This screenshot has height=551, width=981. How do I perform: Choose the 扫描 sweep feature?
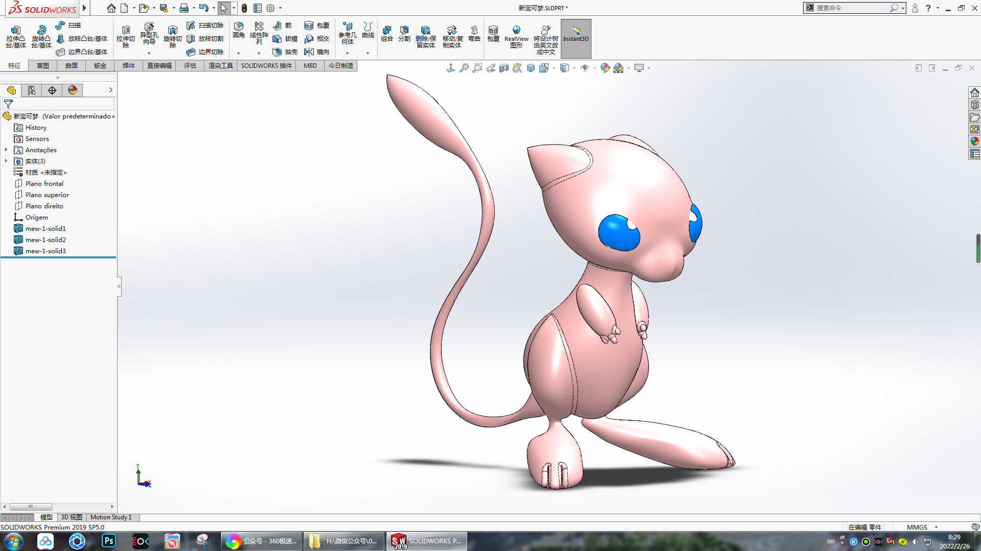[68, 25]
